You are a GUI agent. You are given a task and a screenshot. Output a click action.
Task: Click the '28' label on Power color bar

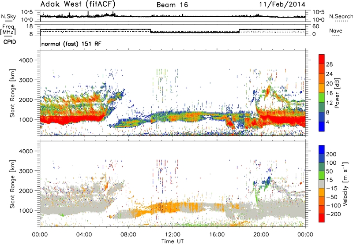tap(329, 64)
